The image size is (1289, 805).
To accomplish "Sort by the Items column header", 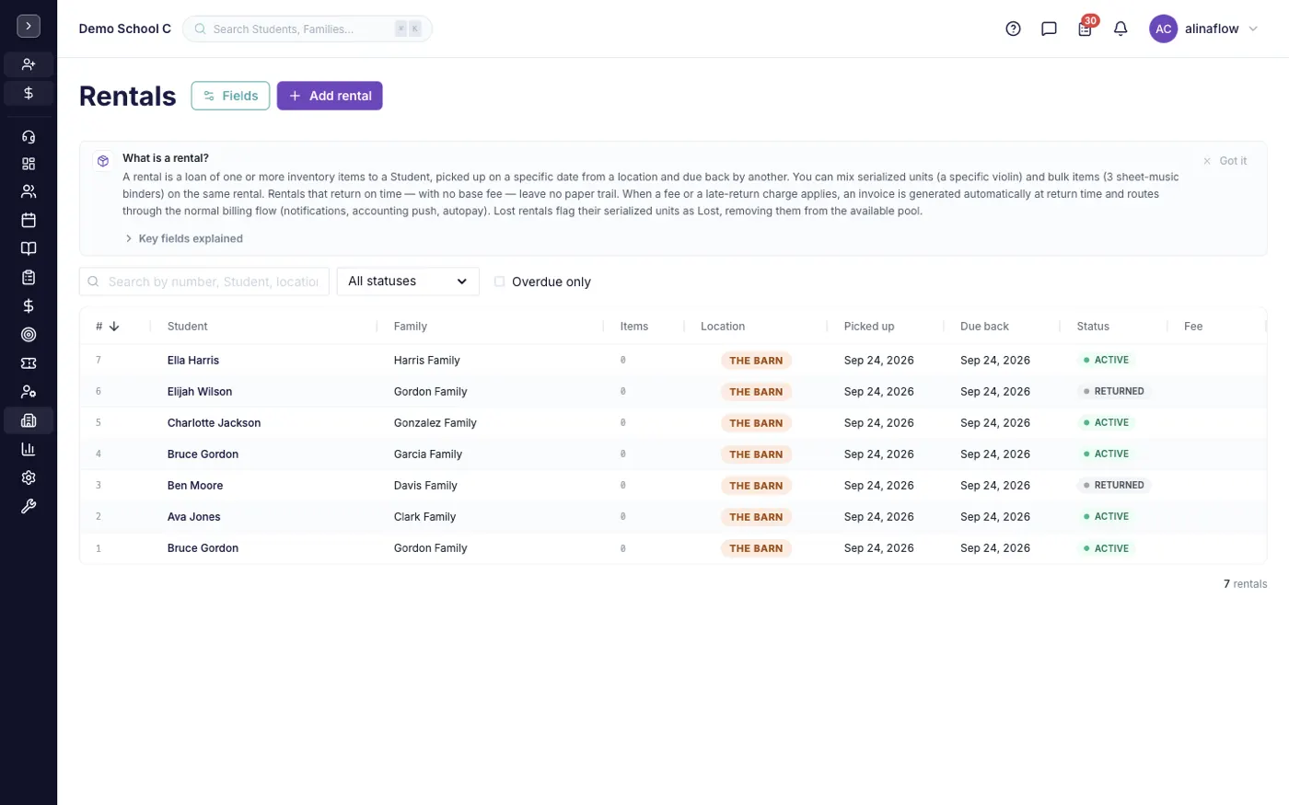I will pos(634,327).
